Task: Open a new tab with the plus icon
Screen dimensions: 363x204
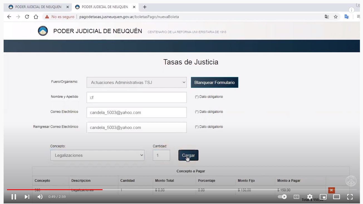Action: pos(144,7)
